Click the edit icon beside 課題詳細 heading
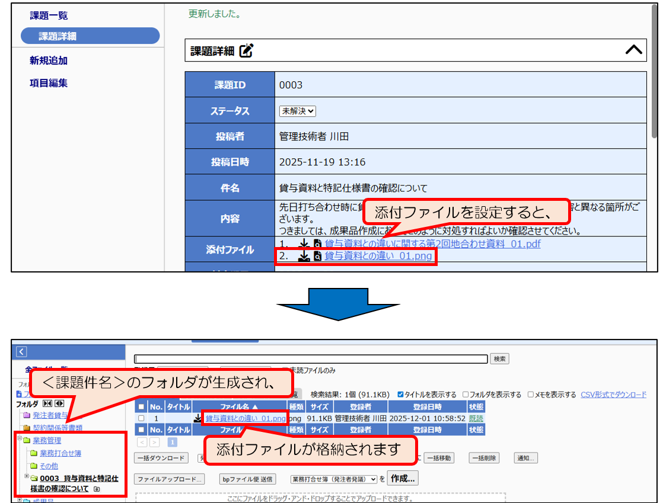Screen dimensions: 666x503 pyautogui.click(x=246, y=51)
